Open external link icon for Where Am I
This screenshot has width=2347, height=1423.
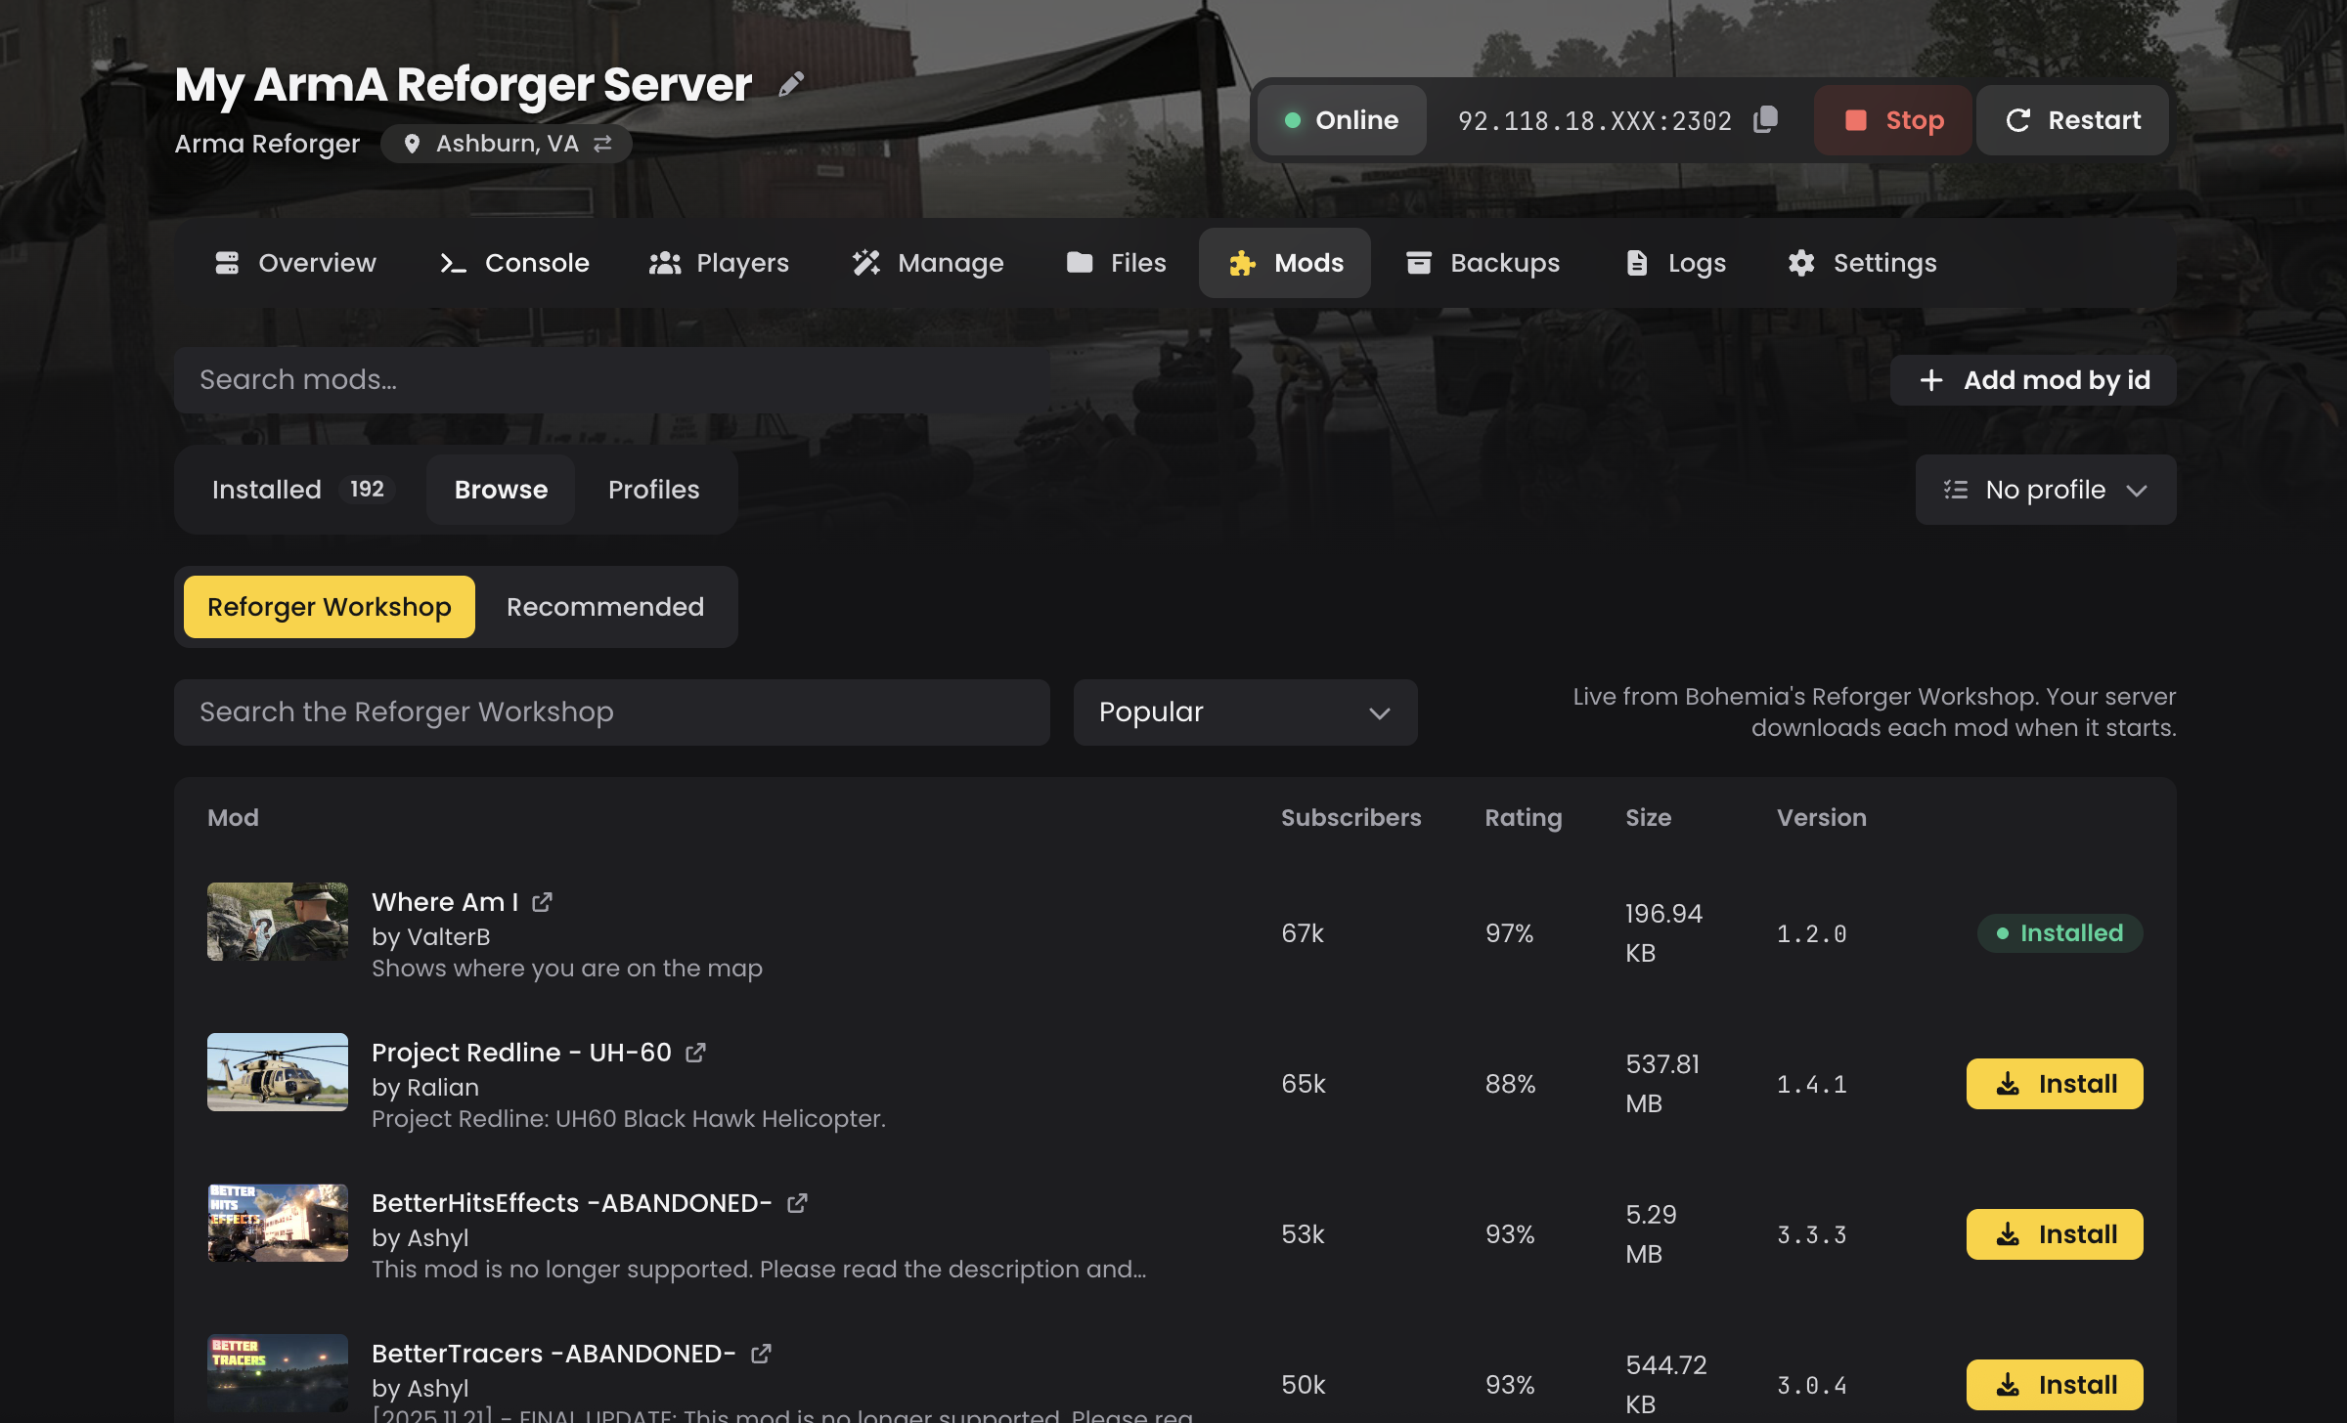[542, 902]
